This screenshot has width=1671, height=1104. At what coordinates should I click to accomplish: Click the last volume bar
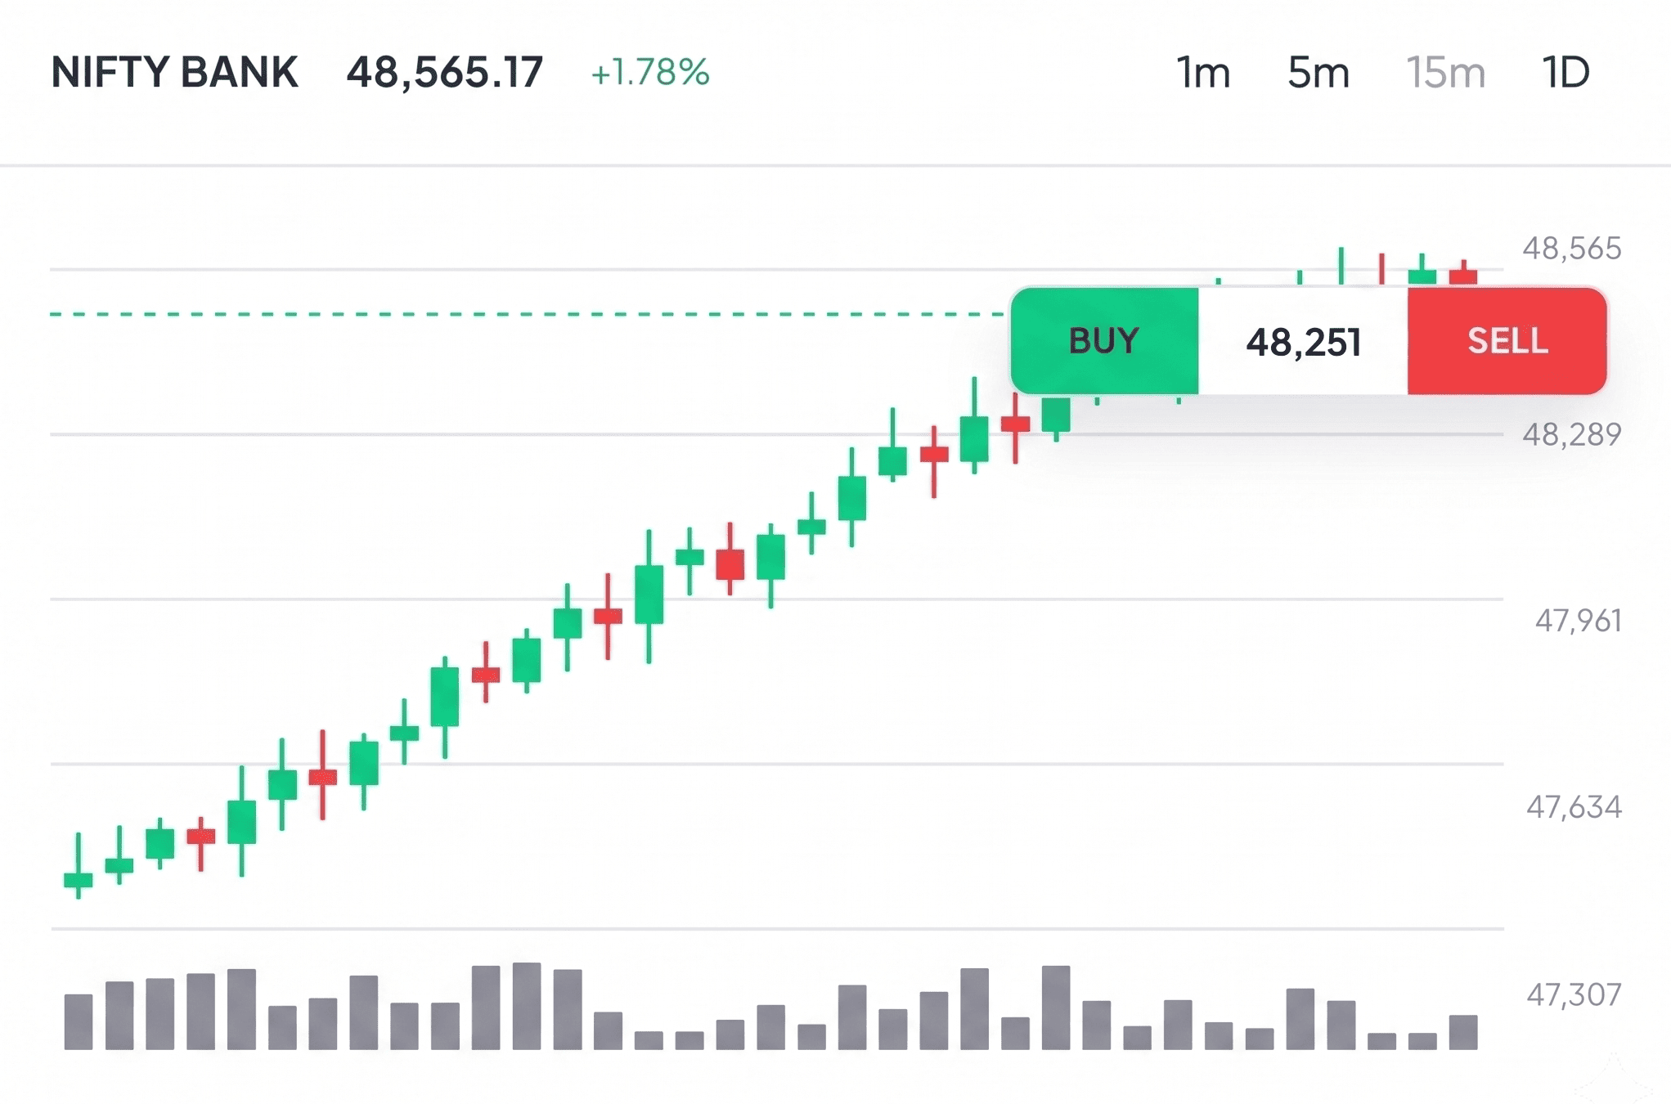pos(1463,1032)
